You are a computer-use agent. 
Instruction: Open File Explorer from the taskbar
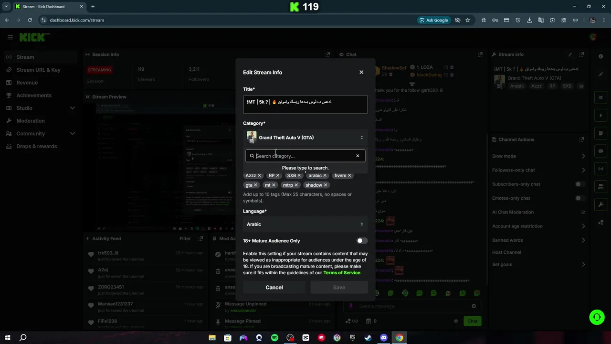212,338
